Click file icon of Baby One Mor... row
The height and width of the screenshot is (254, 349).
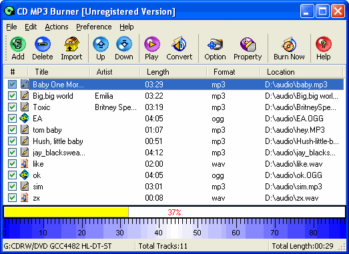click(25, 84)
